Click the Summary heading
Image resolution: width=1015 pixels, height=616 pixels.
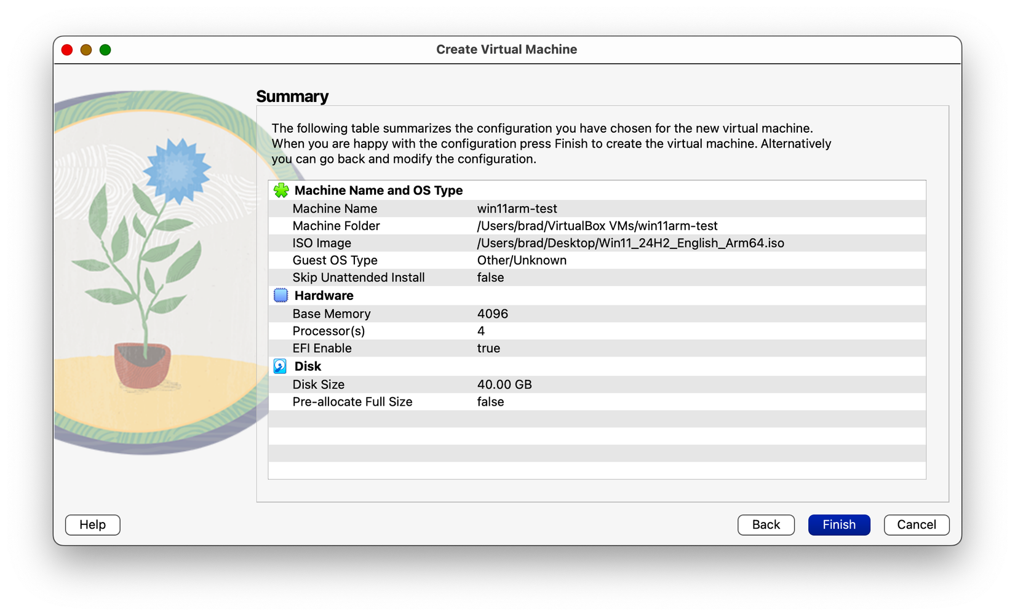[x=292, y=97]
